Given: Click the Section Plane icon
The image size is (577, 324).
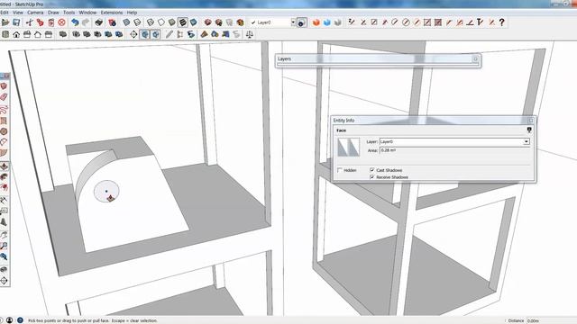Looking at the screenshot, I should [133, 34].
